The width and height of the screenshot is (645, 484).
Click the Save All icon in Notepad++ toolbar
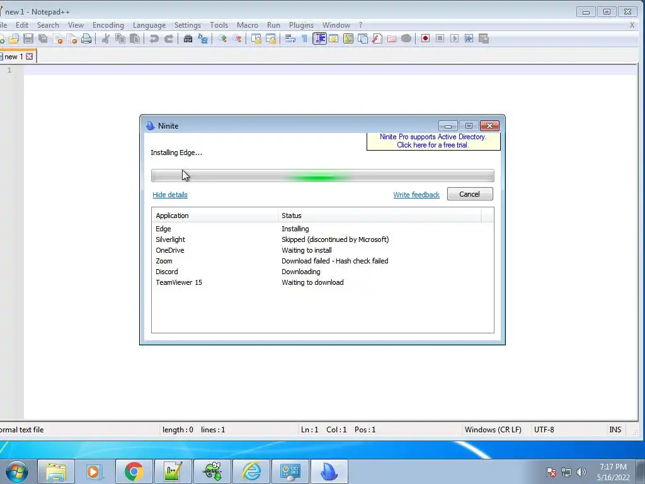coord(43,38)
